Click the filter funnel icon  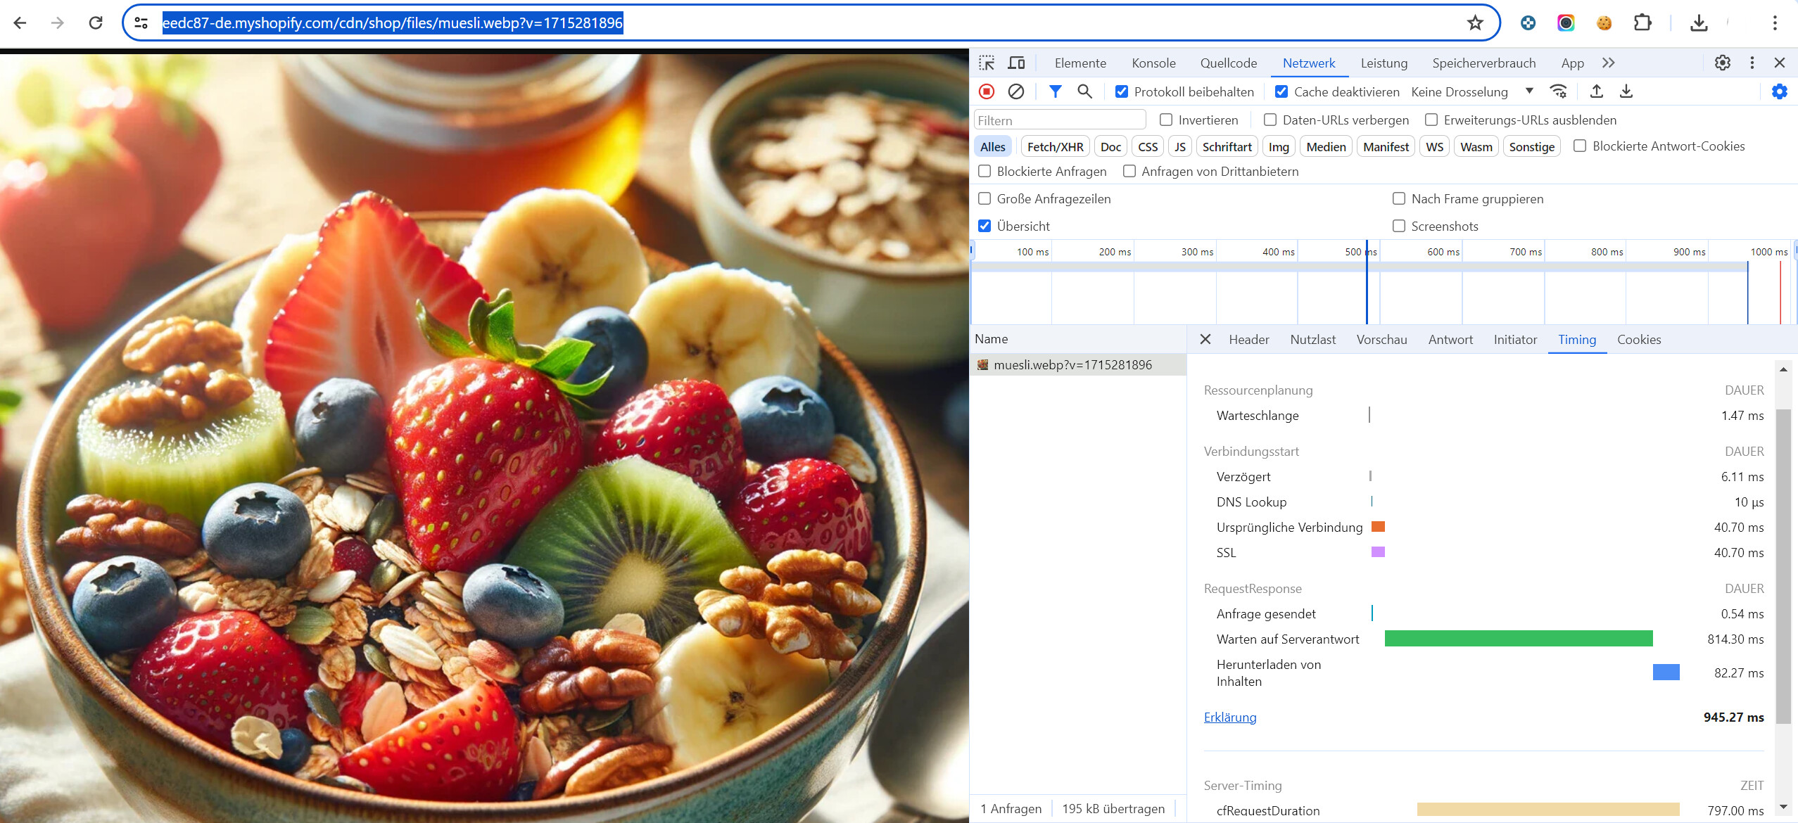pyautogui.click(x=1055, y=91)
